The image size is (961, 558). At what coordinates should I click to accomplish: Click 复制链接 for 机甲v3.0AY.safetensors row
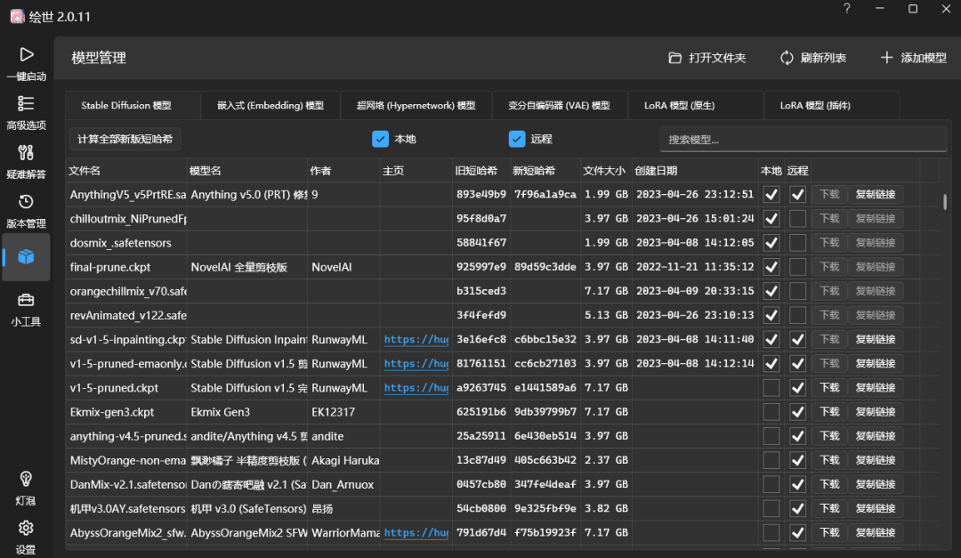(876, 508)
